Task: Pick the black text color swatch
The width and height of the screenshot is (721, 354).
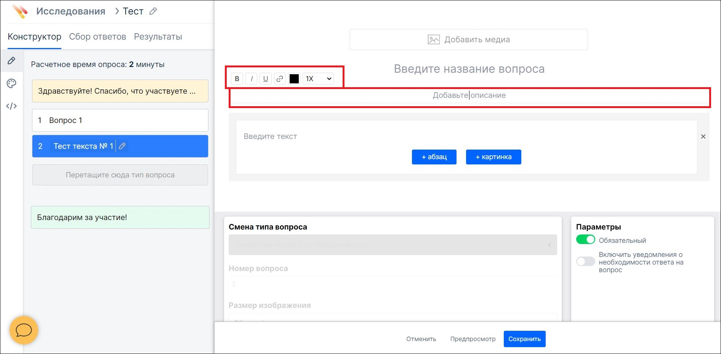Action: 294,79
